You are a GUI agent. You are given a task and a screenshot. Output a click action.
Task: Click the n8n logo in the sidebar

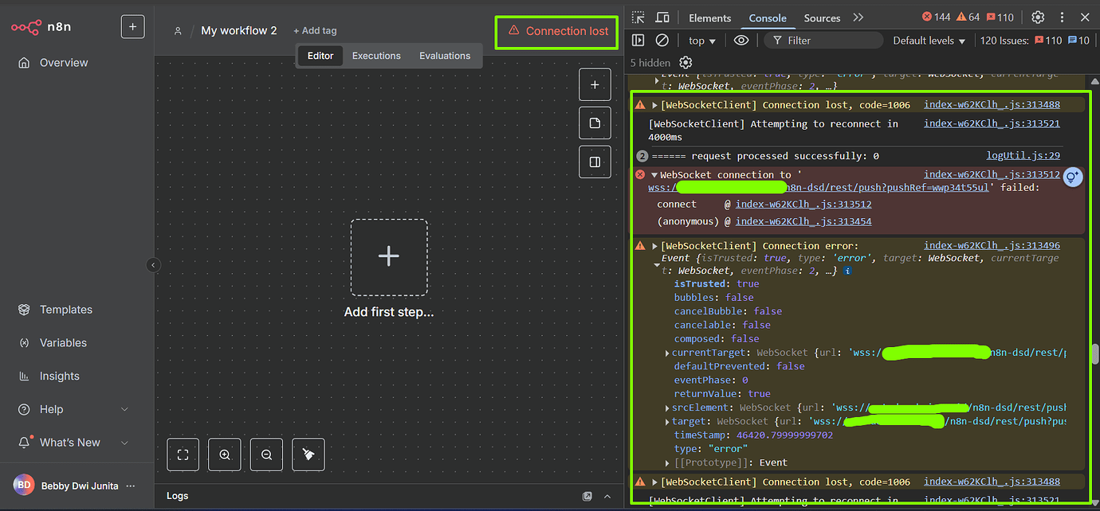coord(39,26)
